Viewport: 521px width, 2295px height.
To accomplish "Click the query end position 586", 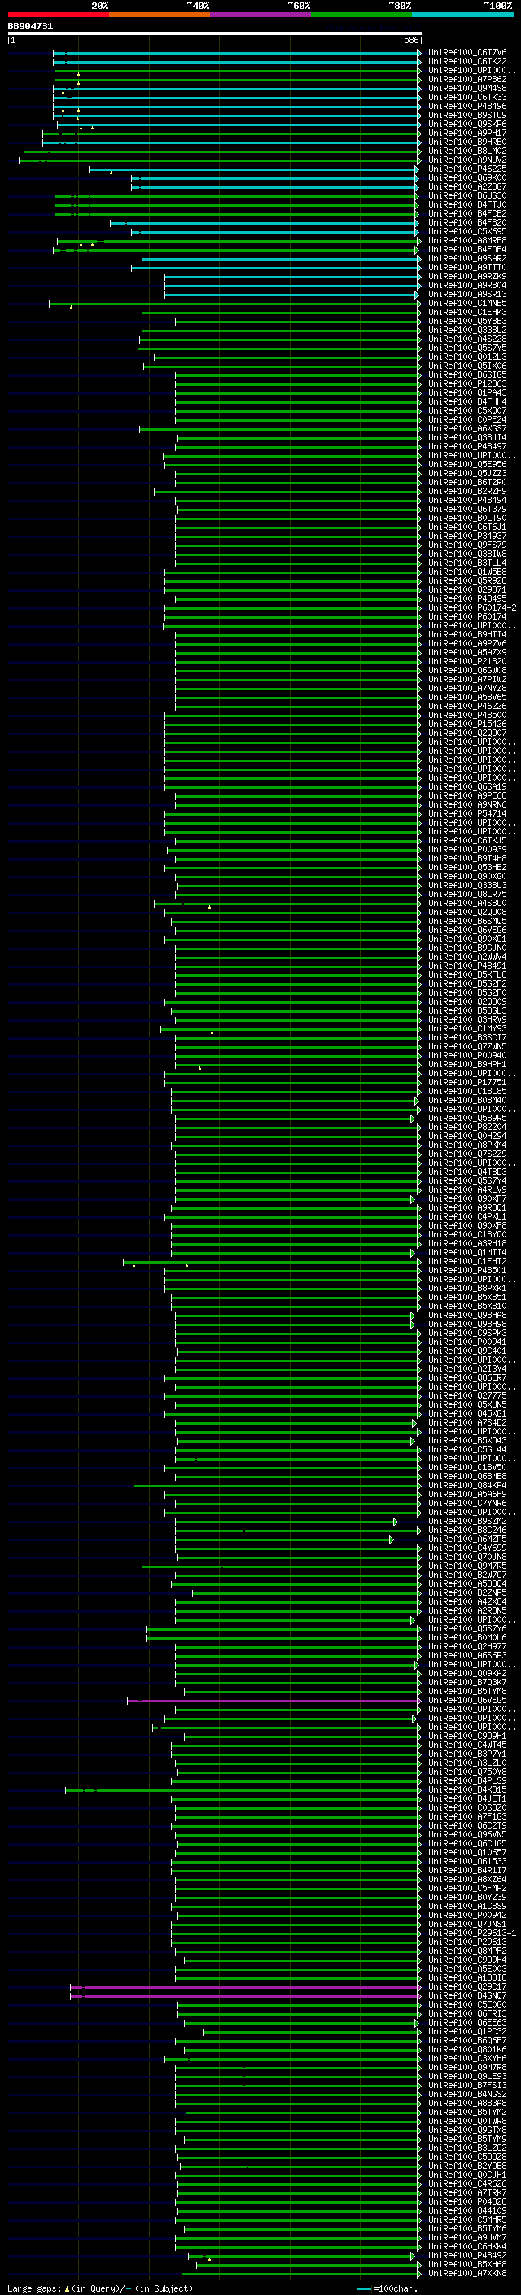I will (x=410, y=40).
